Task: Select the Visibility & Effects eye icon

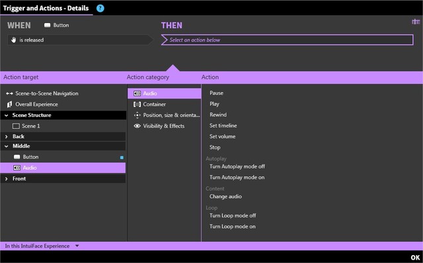Action: (x=137, y=126)
